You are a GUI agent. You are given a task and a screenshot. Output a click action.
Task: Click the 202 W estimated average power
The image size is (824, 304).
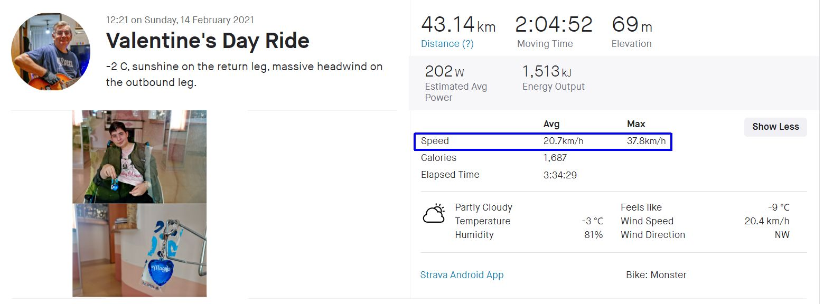tap(444, 71)
